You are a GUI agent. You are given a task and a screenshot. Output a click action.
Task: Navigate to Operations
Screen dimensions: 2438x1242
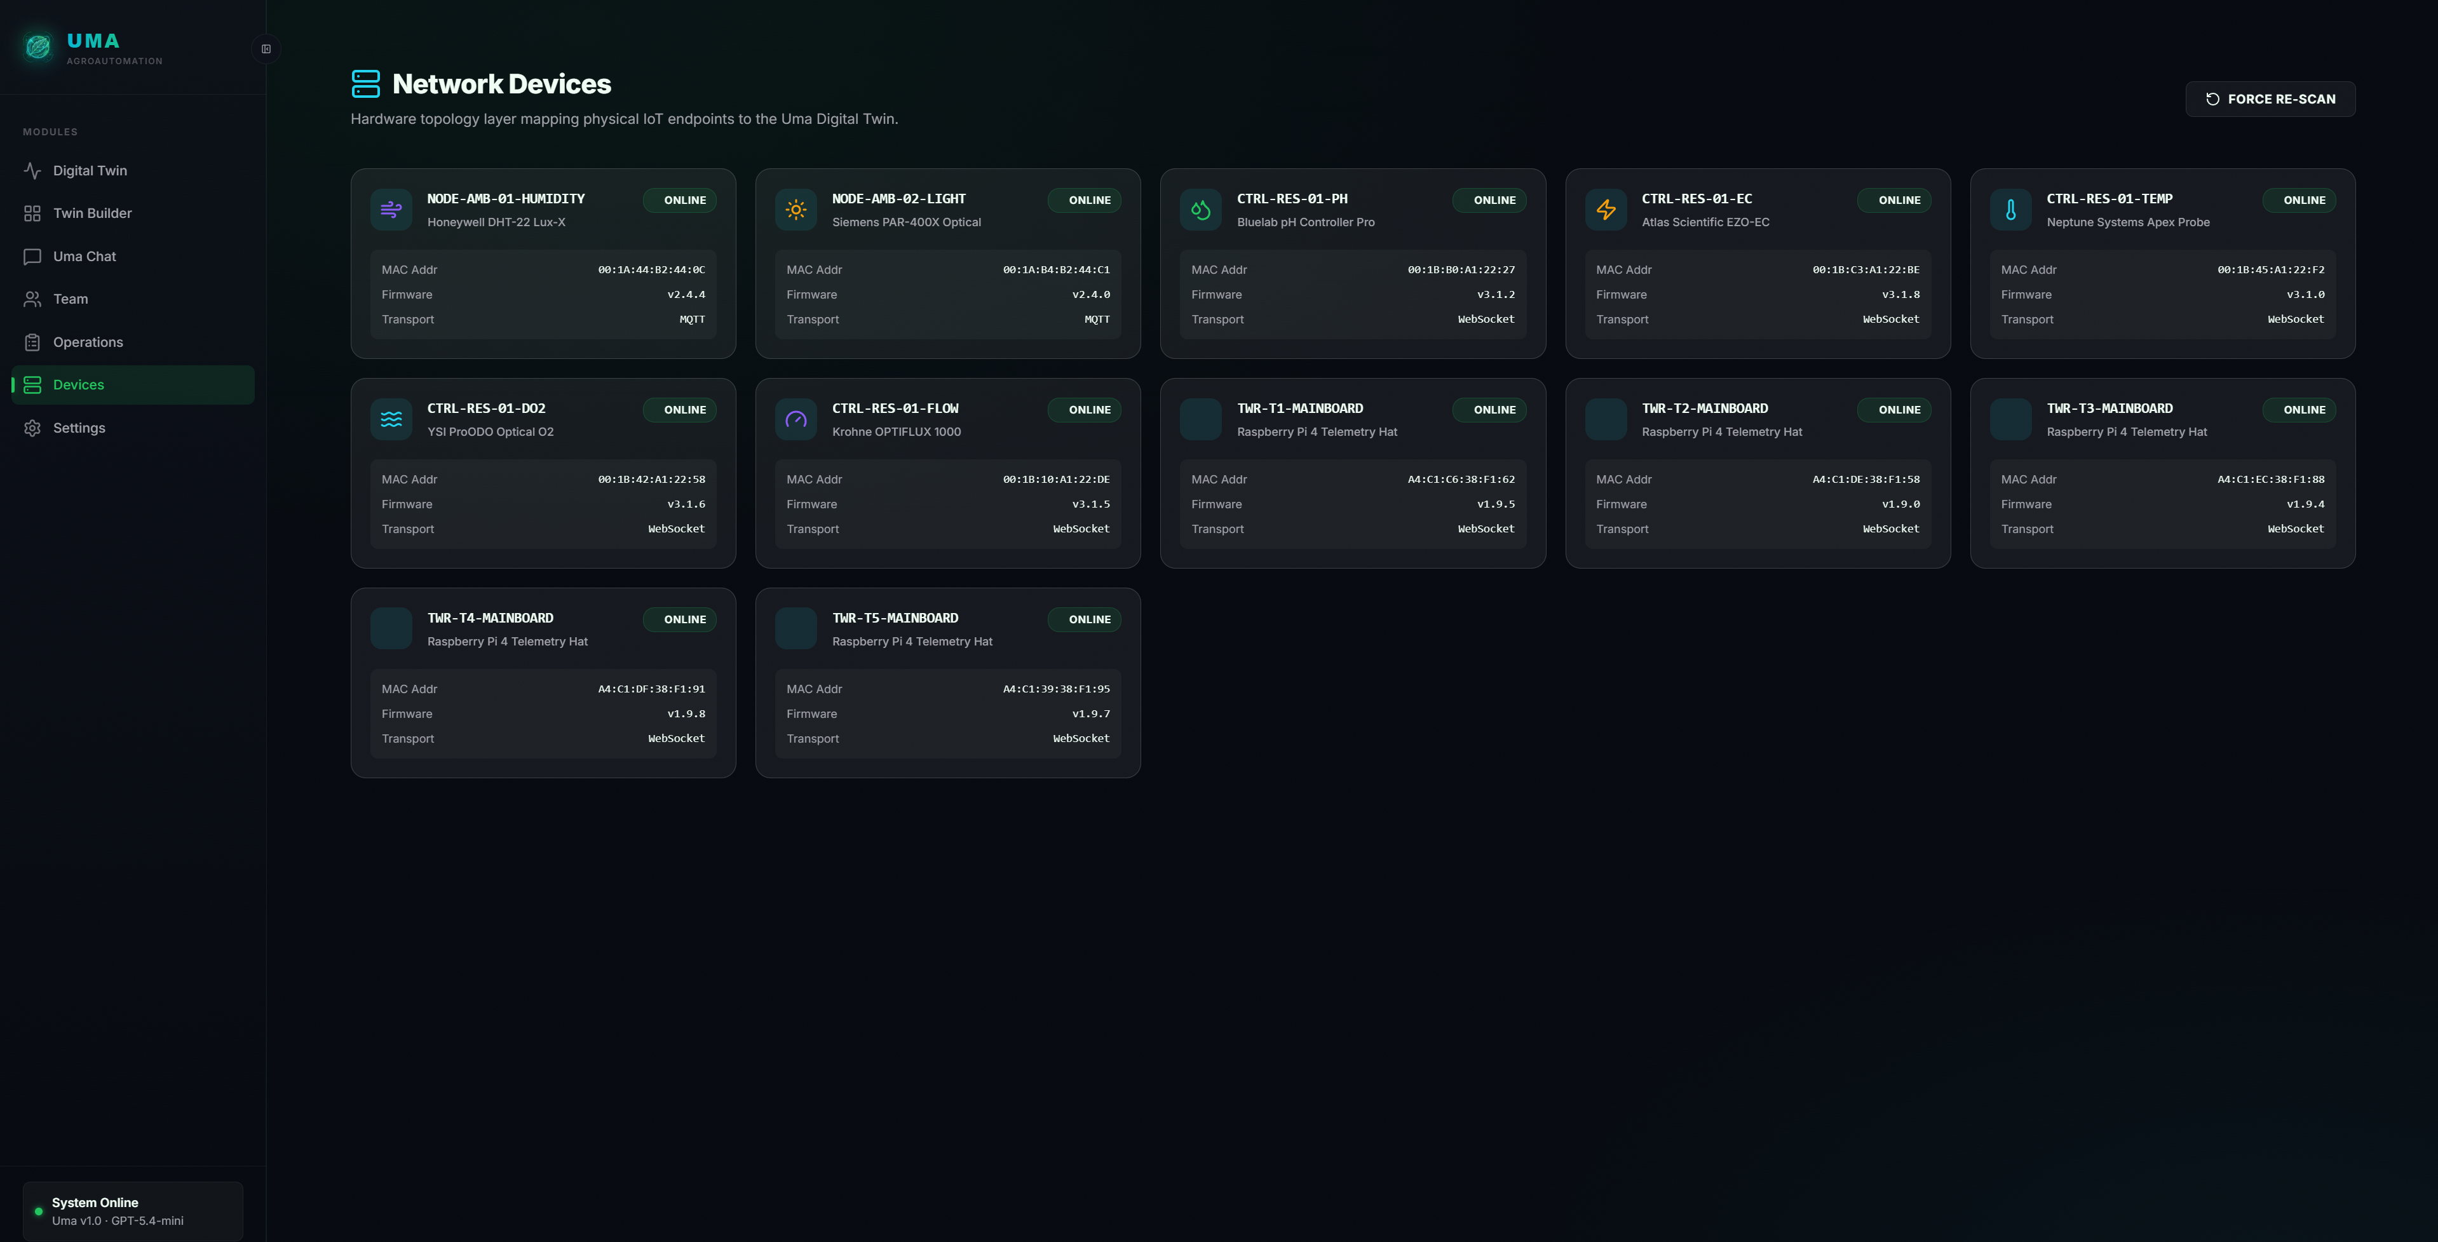[133, 342]
